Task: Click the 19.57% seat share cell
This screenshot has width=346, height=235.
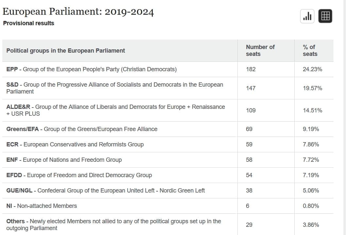Action: point(312,88)
